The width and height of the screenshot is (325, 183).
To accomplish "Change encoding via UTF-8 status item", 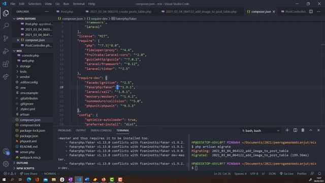I will tap(254, 174).
